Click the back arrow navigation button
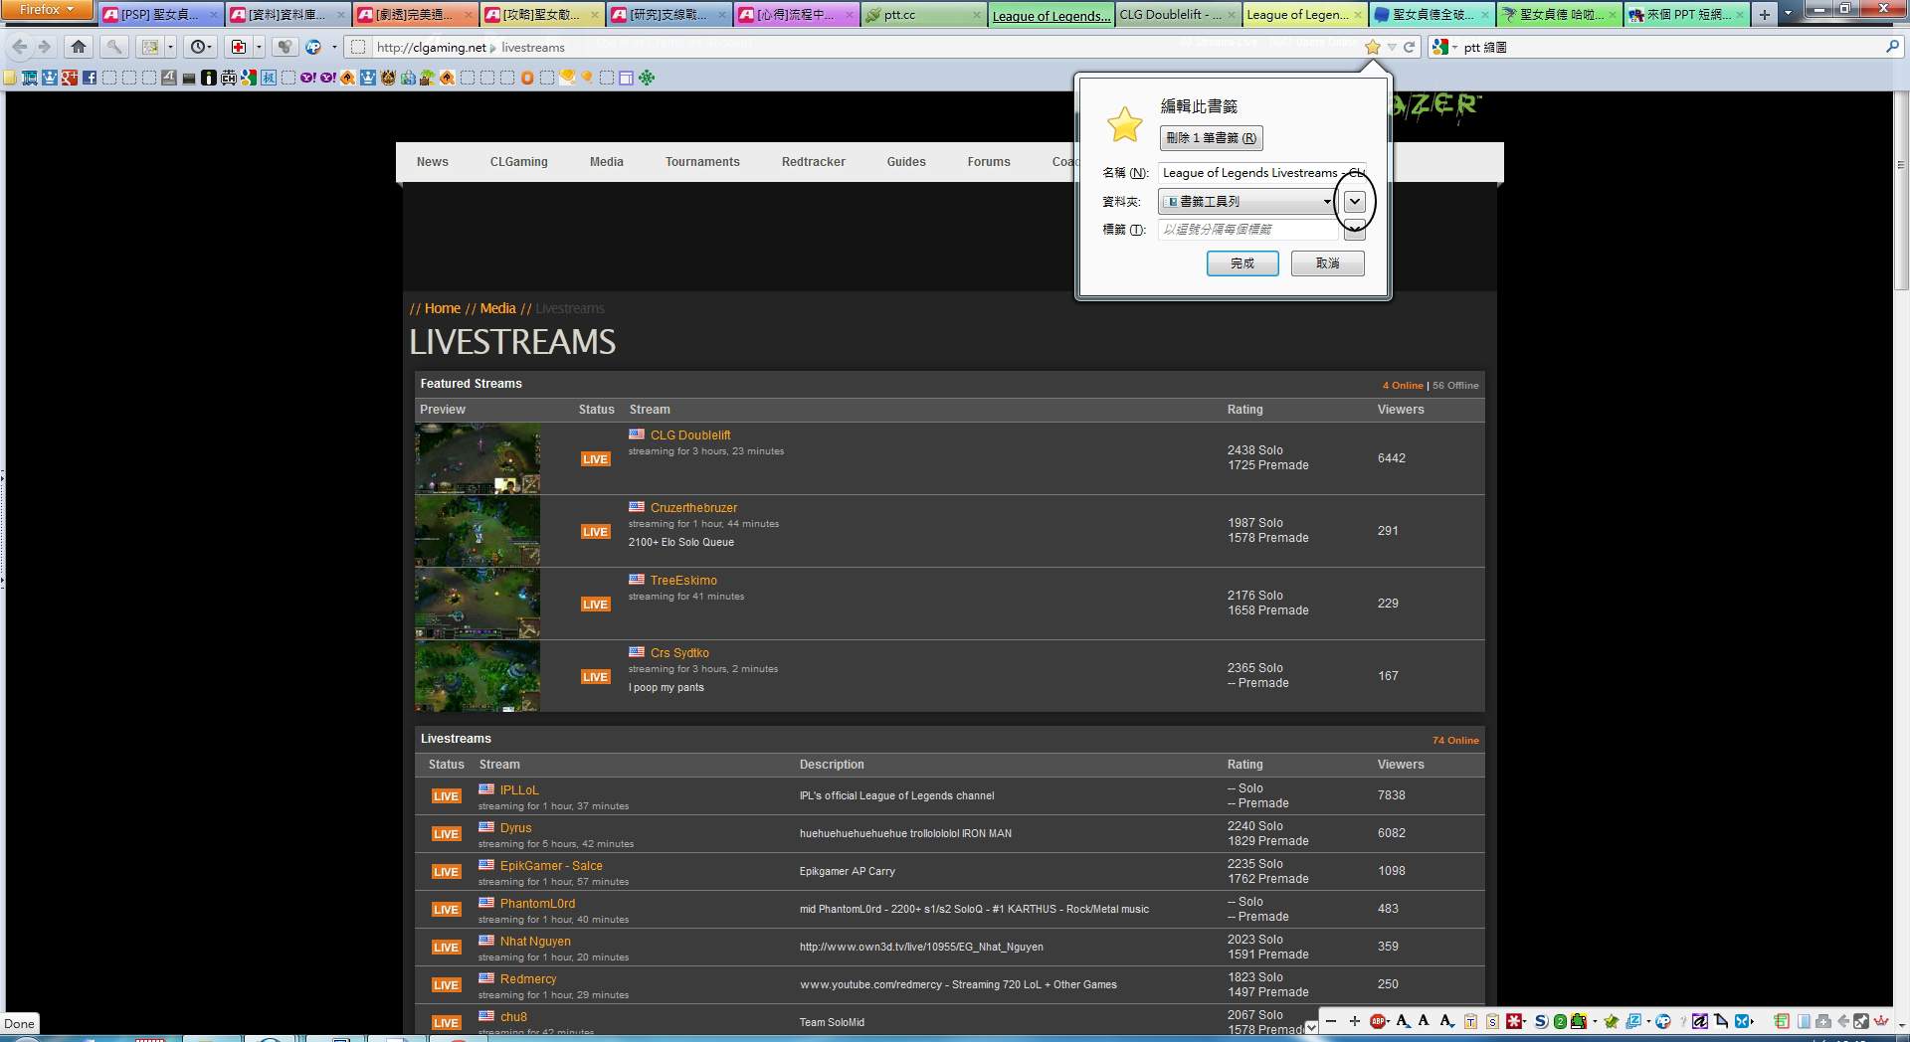The image size is (1910, 1042). coord(20,47)
